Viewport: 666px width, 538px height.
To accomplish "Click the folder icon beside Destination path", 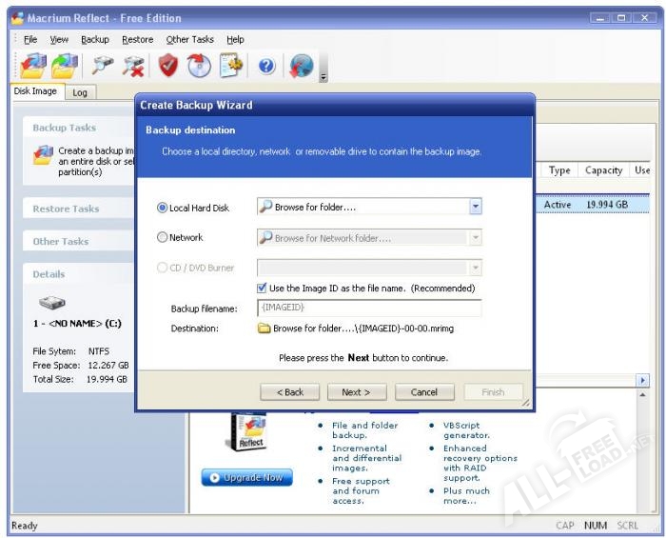I will 264,329.
